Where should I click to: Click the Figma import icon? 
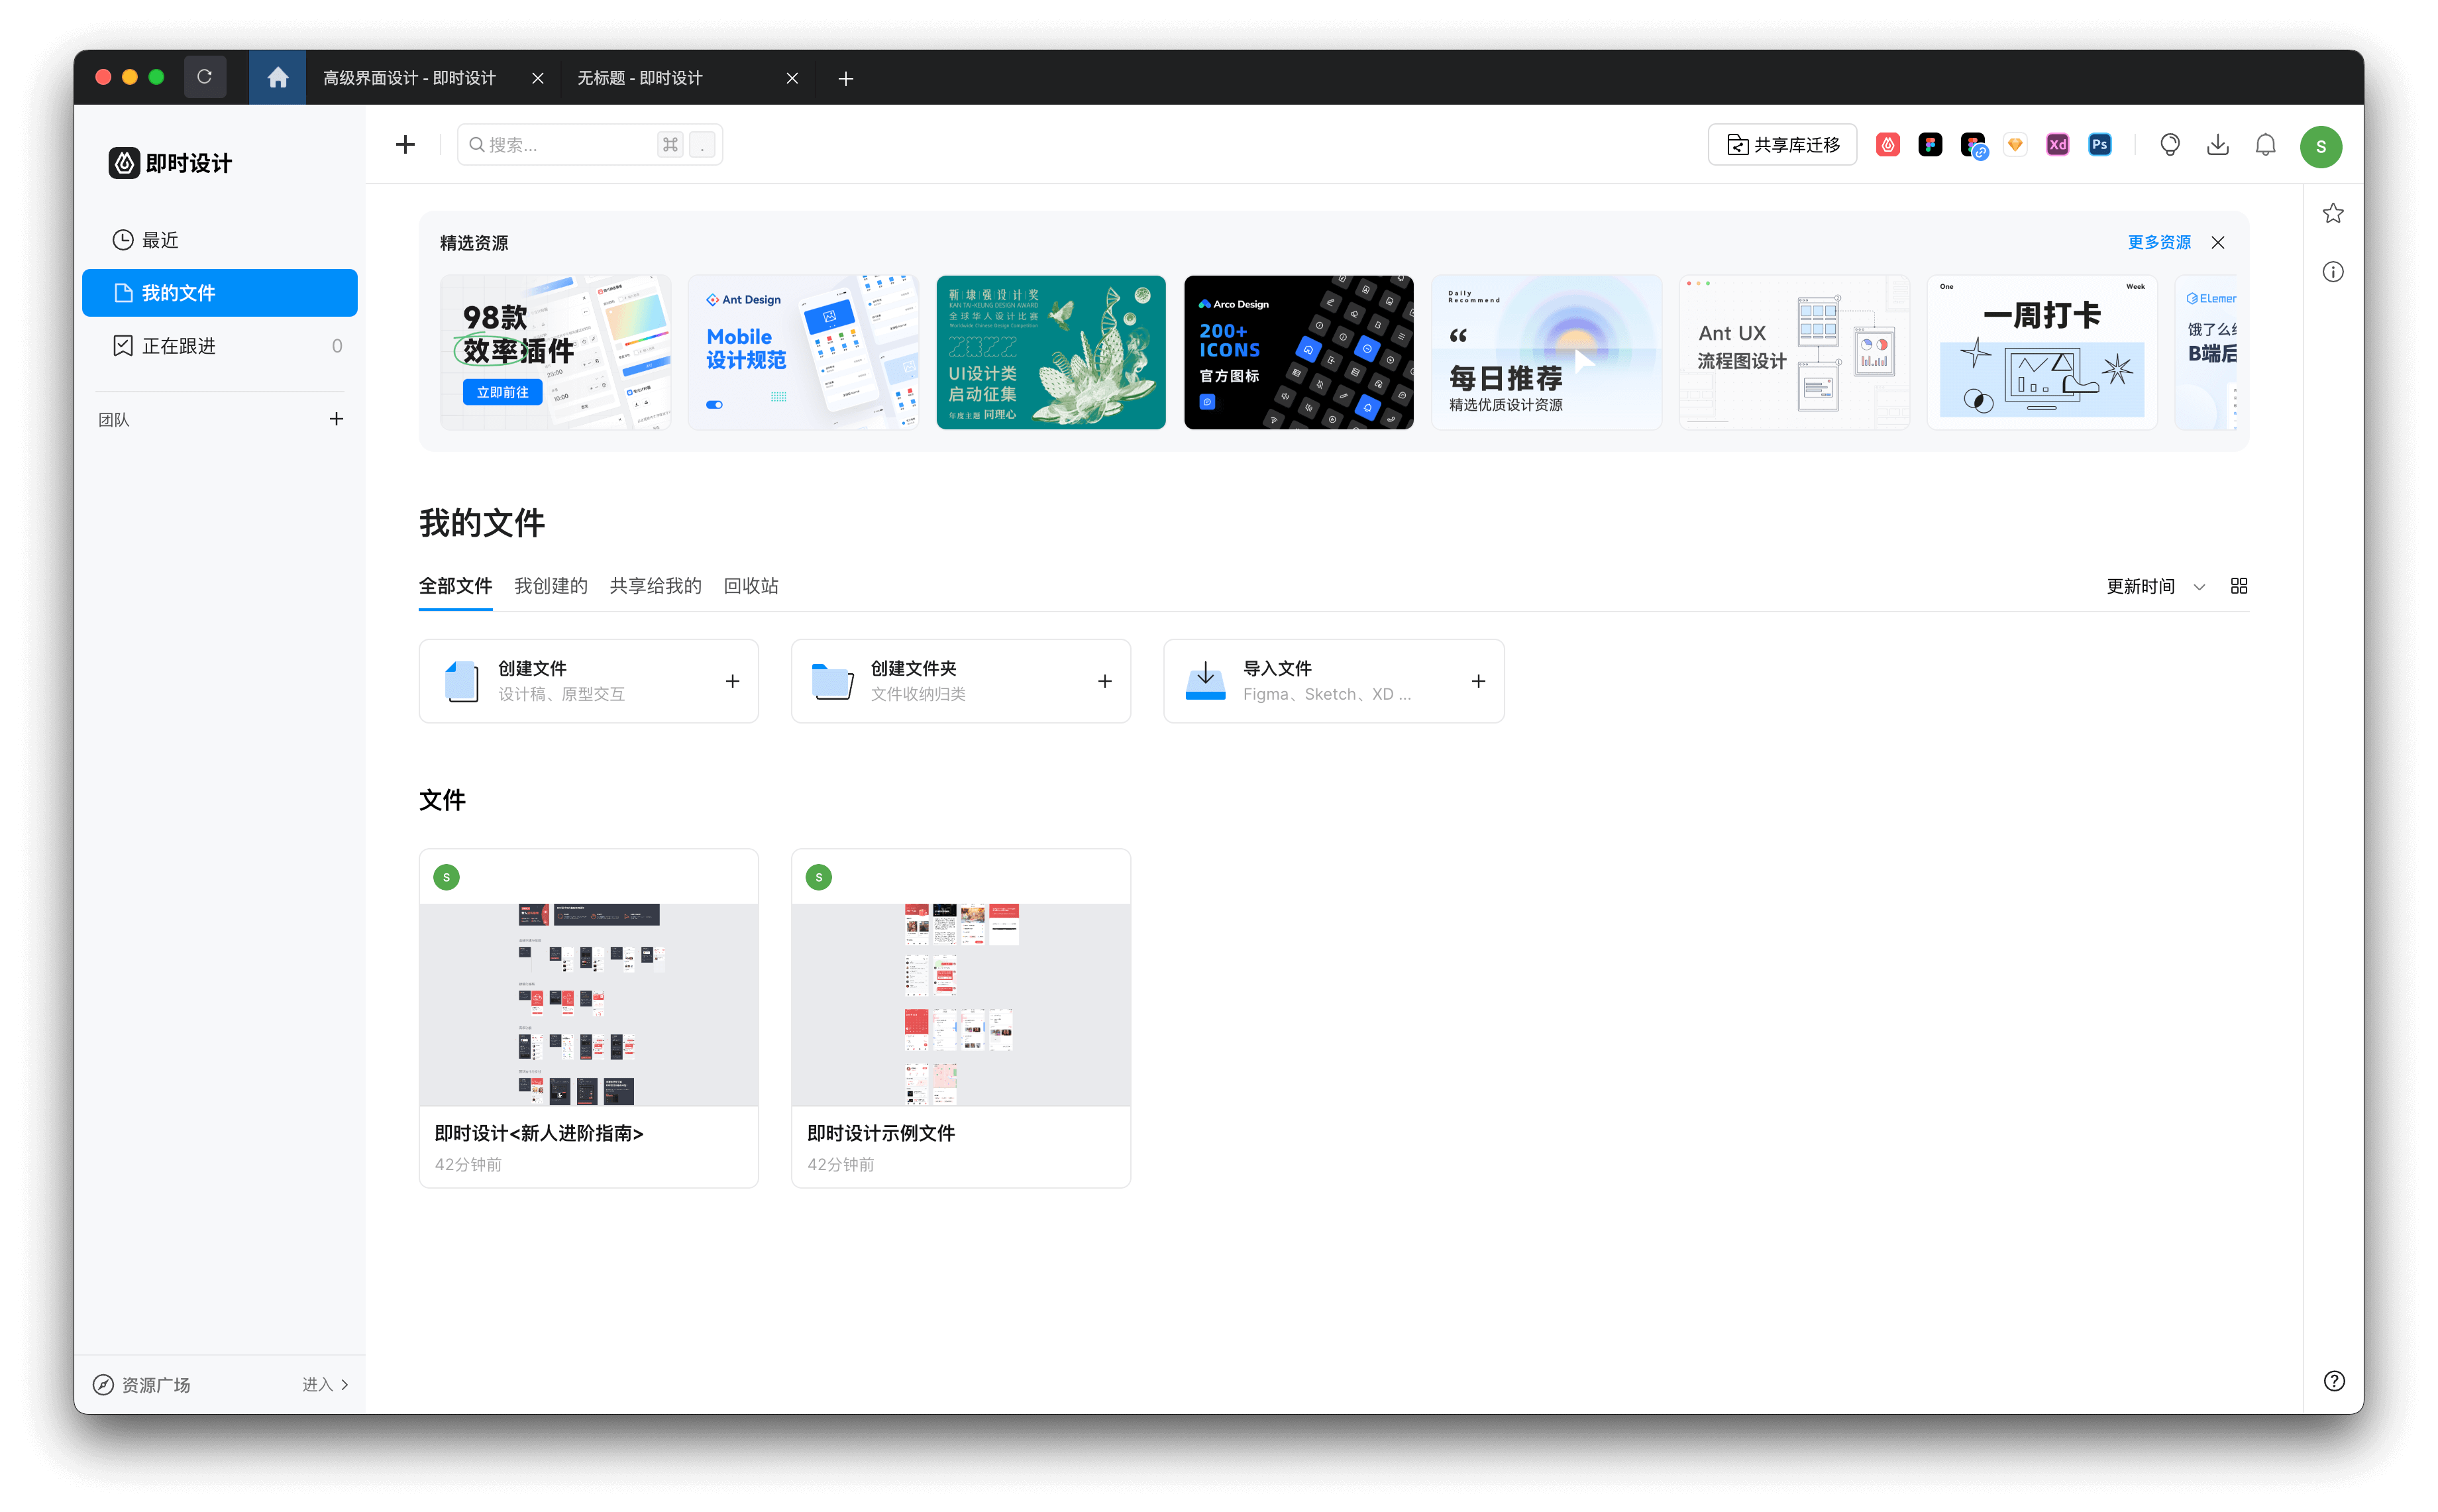pyautogui.click(x=1929, y=145)
